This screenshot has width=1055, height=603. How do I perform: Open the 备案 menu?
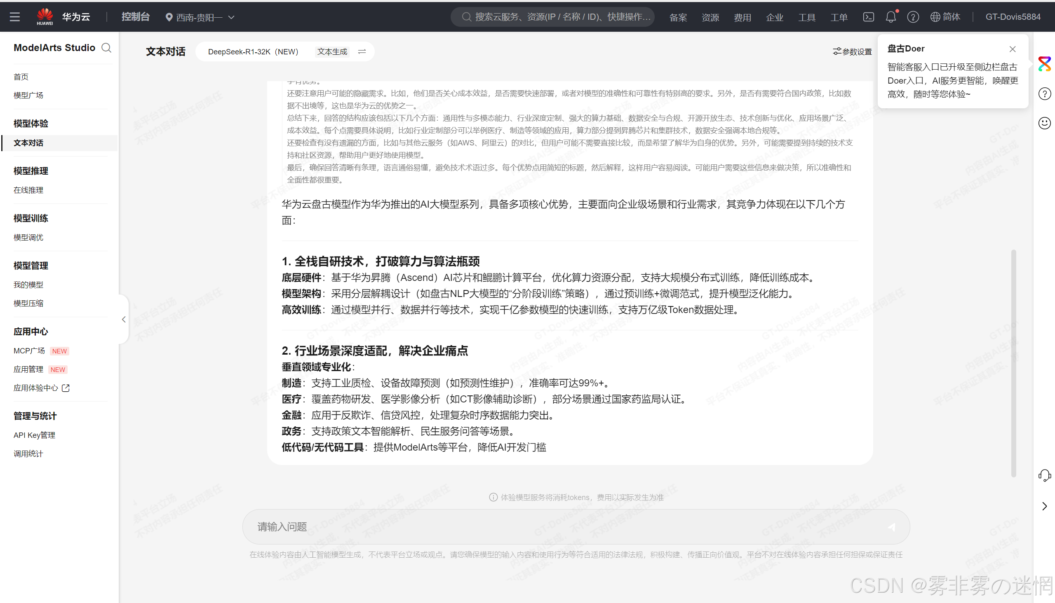[x=678, y=17]
